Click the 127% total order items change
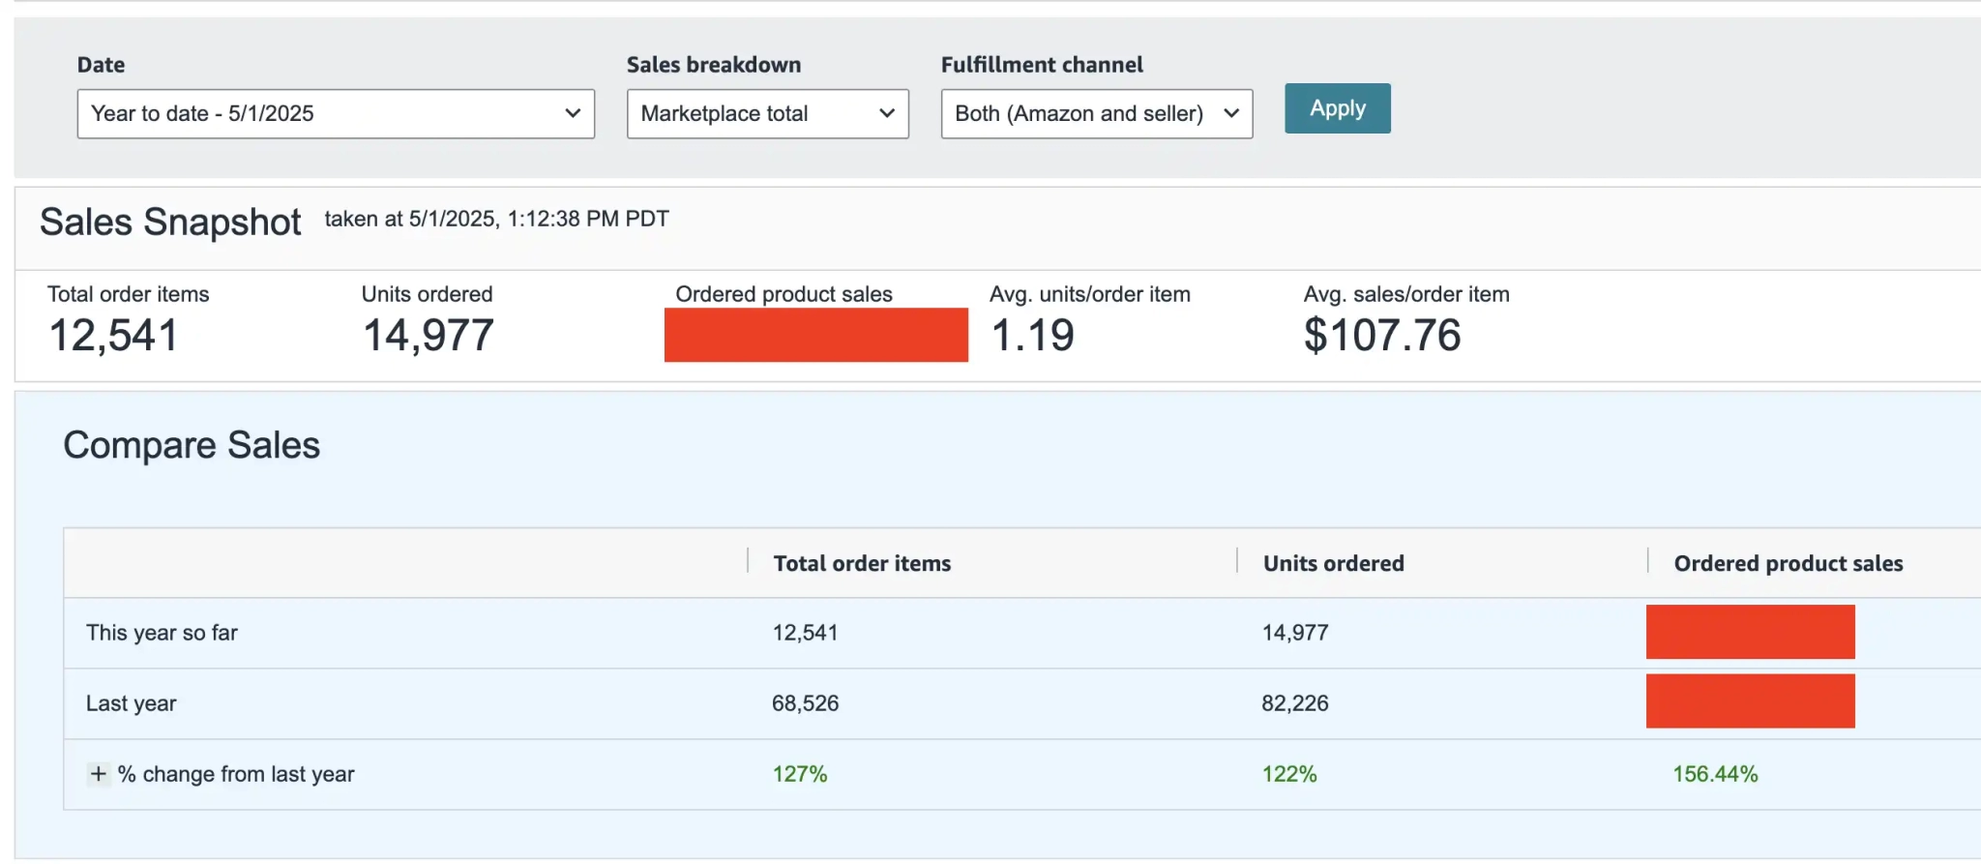1981x864 pixels. point(799,774)
